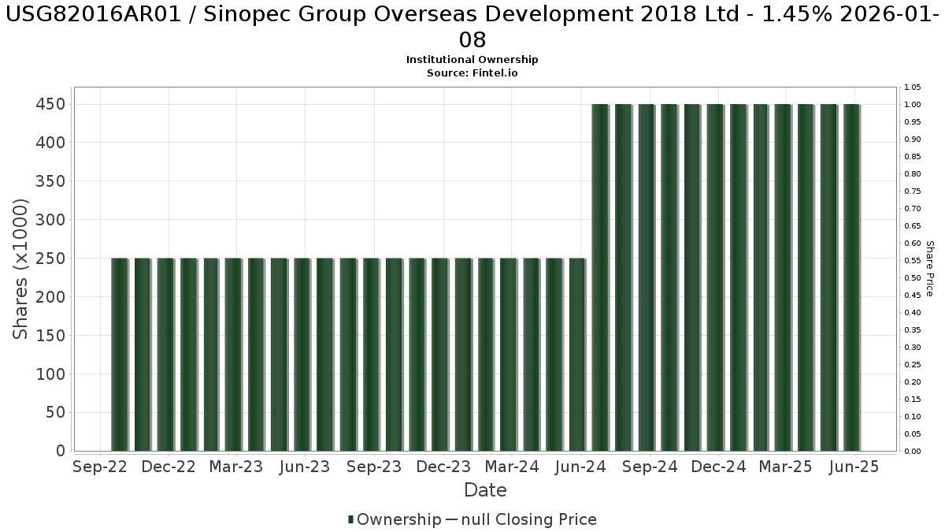Click the 0.50 tick on the share price axis
This screenshot has width=945, height=532.
913,278
